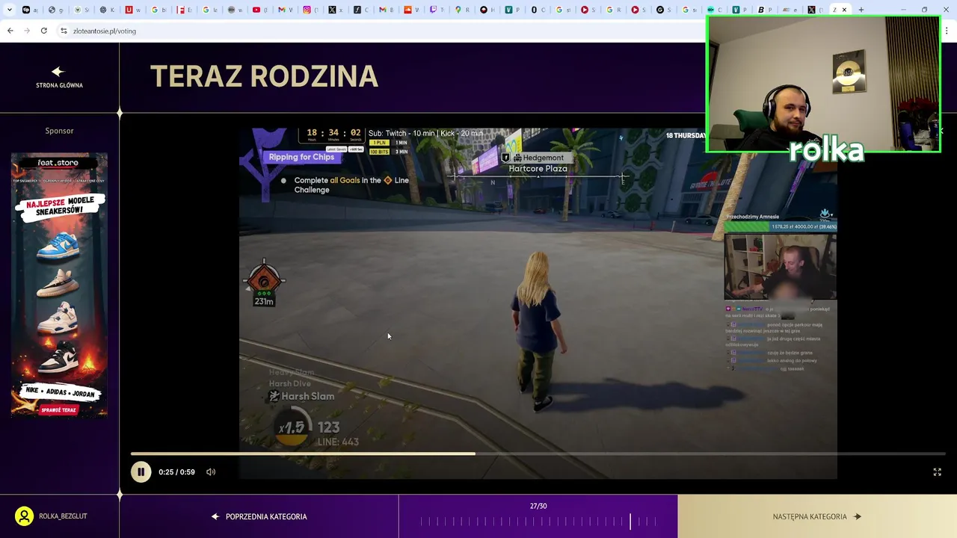Image resolution: width=957 pixels, height=538 pixels.
Task: Go to Poprzednia Kategoria
Action: [x=259, y=516]
